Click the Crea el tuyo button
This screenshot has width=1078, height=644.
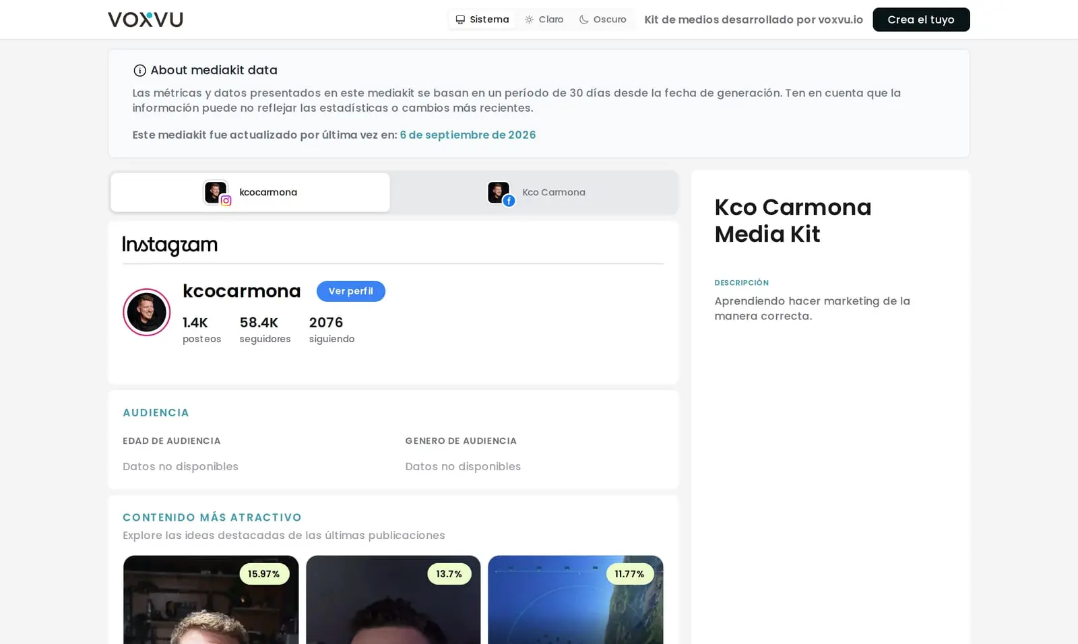coord(921,20)
